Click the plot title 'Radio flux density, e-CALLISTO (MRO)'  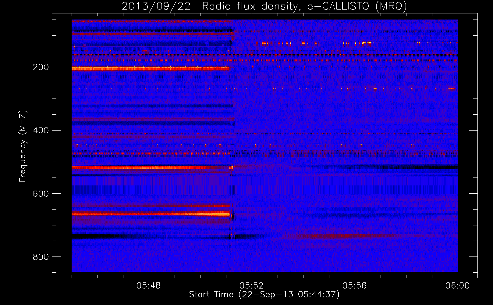(304, 6)
